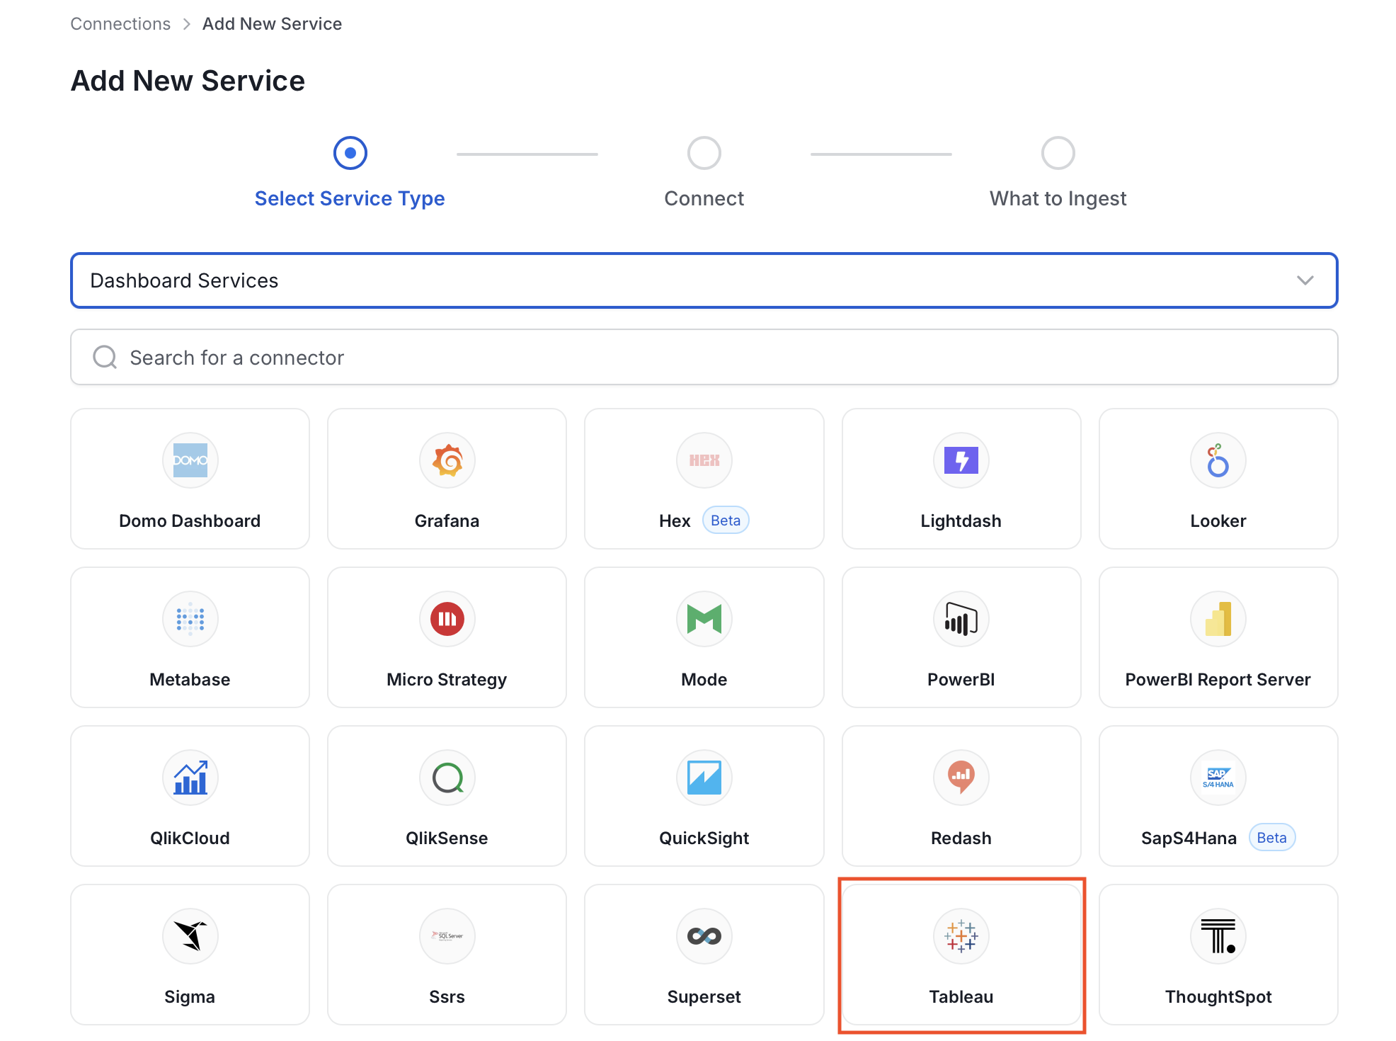Click the PowerBI card label
This screenshot has height=1041, width=1396.
(x=961, y=679)
